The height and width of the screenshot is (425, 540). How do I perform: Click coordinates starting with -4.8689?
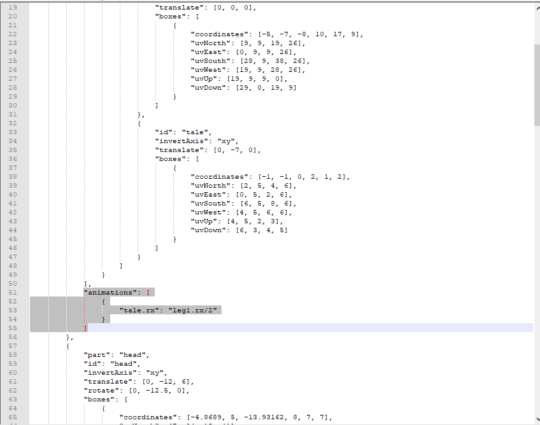225,417
